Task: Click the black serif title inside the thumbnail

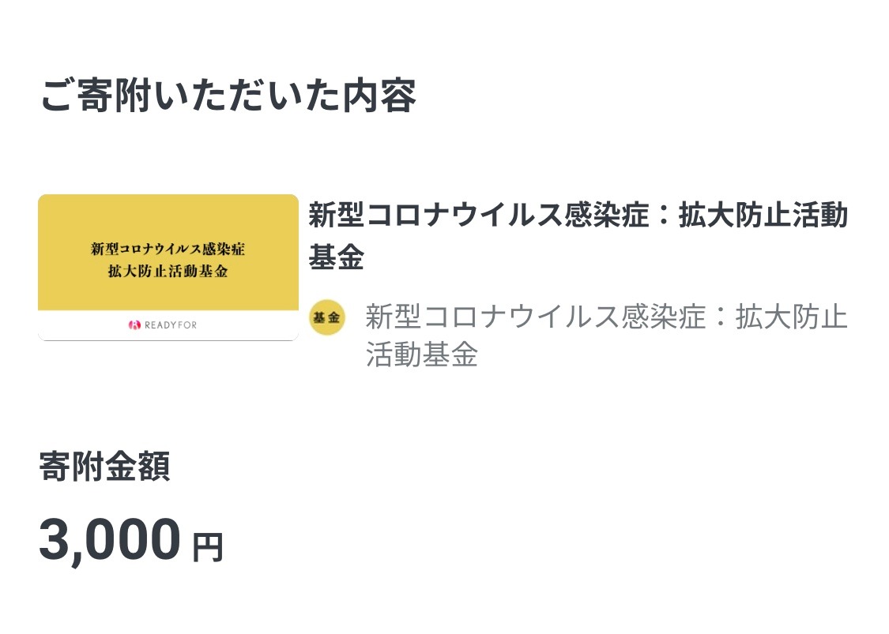Action: point(168,260)
